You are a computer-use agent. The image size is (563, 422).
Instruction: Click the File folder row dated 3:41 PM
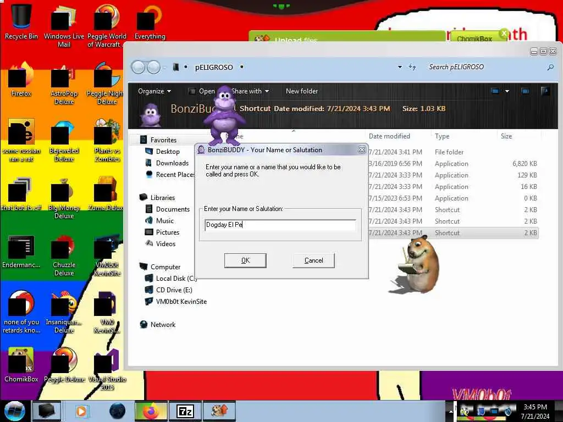coord(453,152)
